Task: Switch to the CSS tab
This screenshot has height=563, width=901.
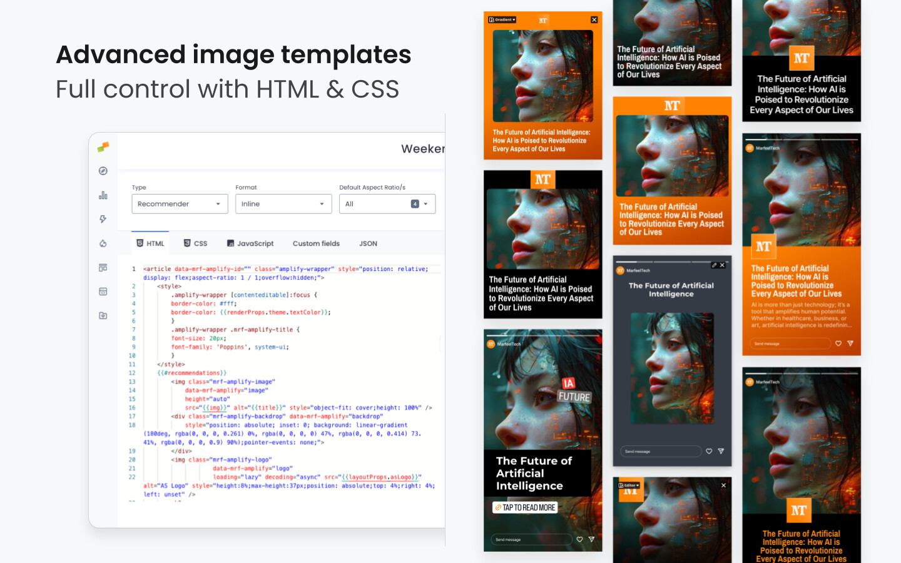Action: 195,243
